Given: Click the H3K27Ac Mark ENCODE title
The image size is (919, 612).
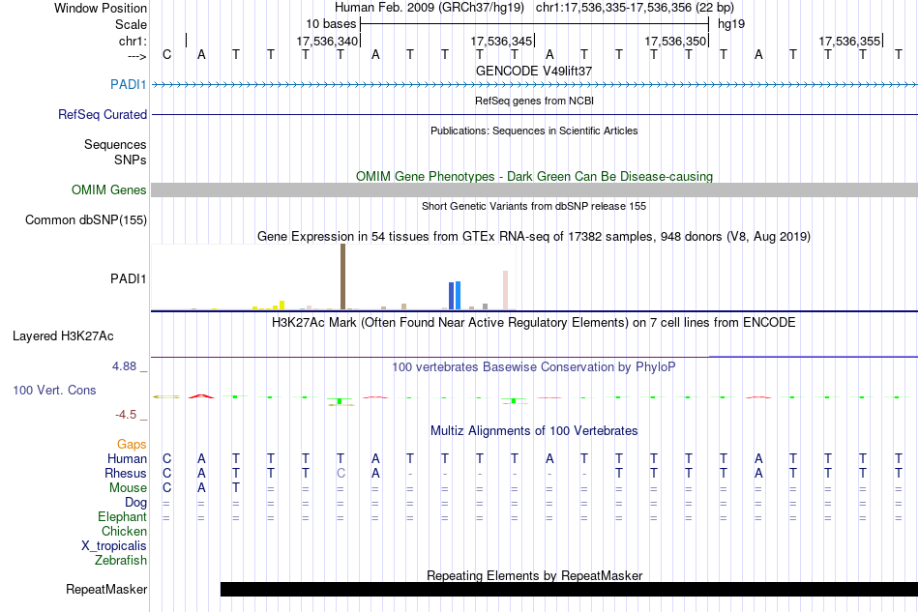Looking at the screenshot, I should [x=534, y=322].
